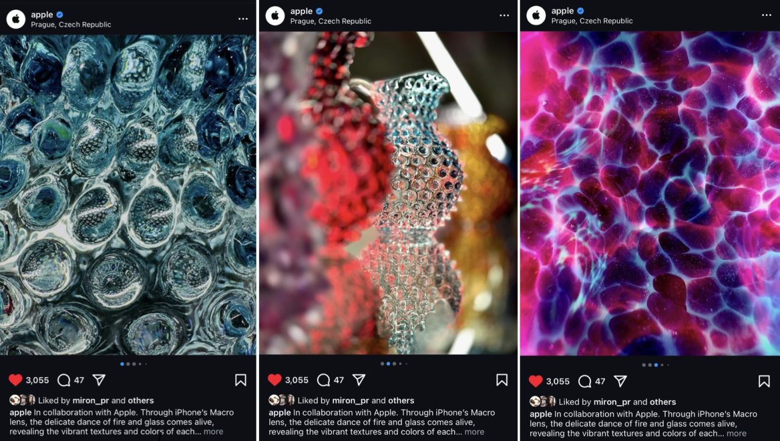Share the middle post via the send icon
This screenshot has width=780, height=441.
tap(359, 379)
